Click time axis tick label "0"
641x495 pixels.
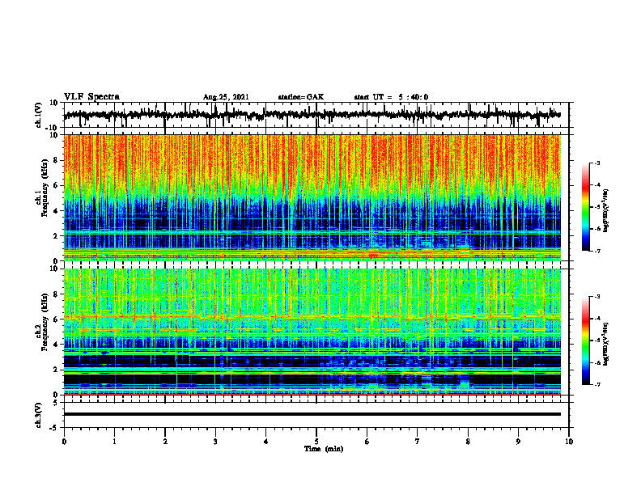tap(64, 442)
